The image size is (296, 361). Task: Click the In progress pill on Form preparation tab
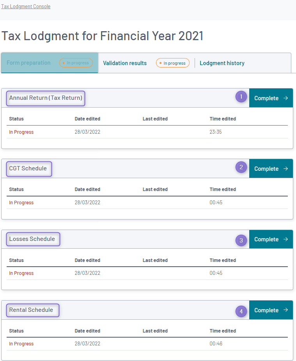[76, 63]
